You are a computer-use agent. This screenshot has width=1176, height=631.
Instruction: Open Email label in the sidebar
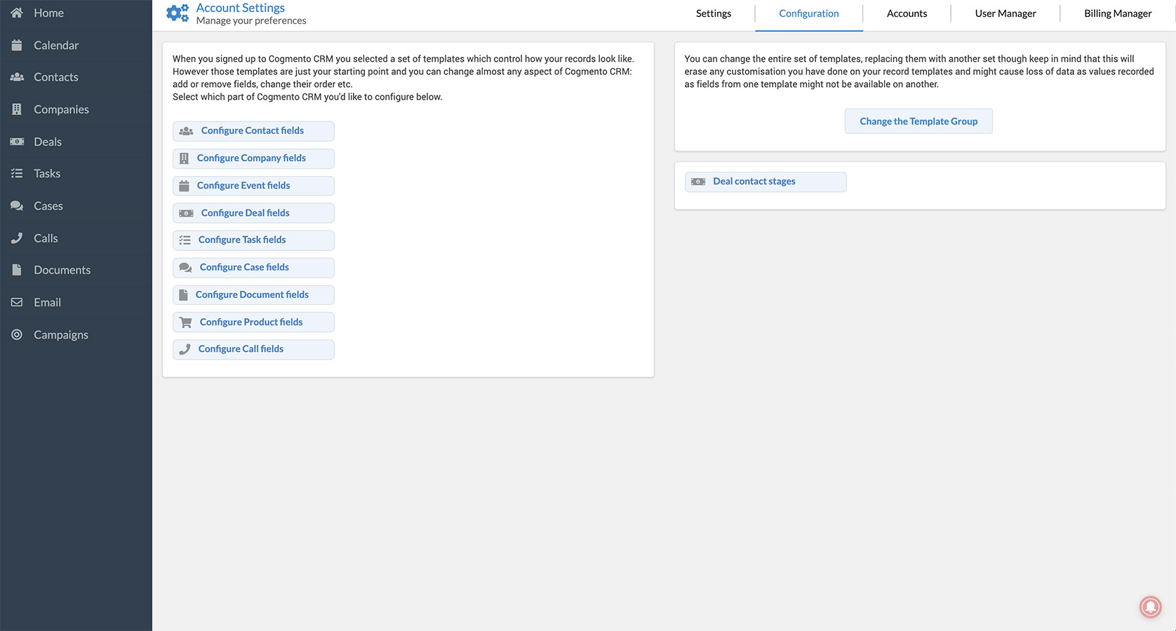point(47,302)
